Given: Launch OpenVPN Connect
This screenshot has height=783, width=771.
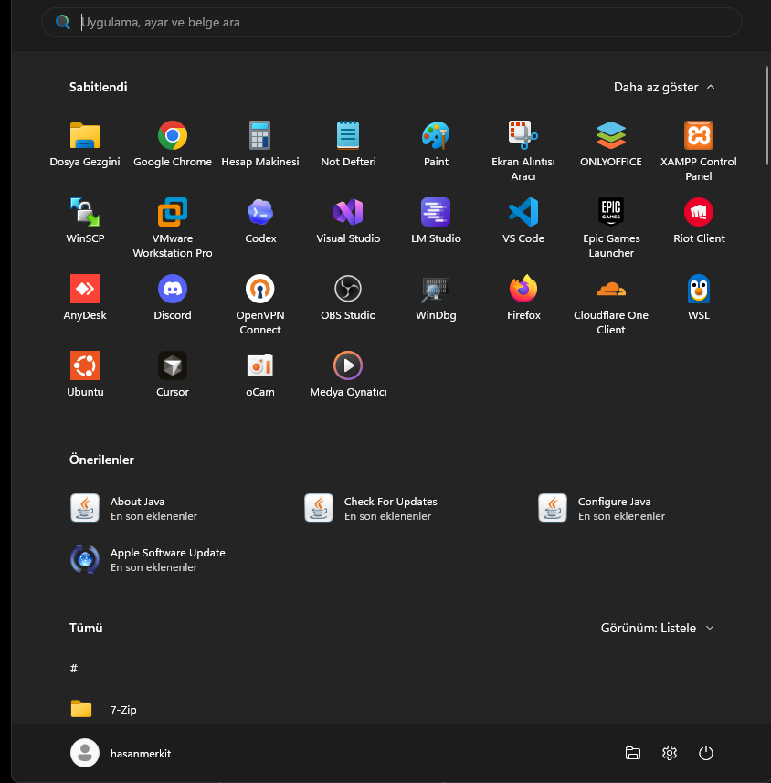Looking at the screenshot, I should coord(260,304).
